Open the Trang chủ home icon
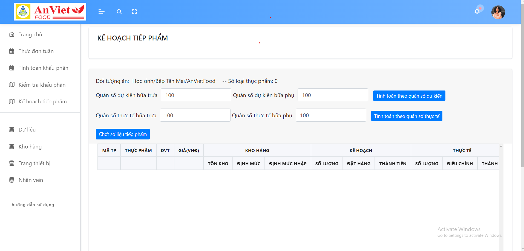 point(11,34)
